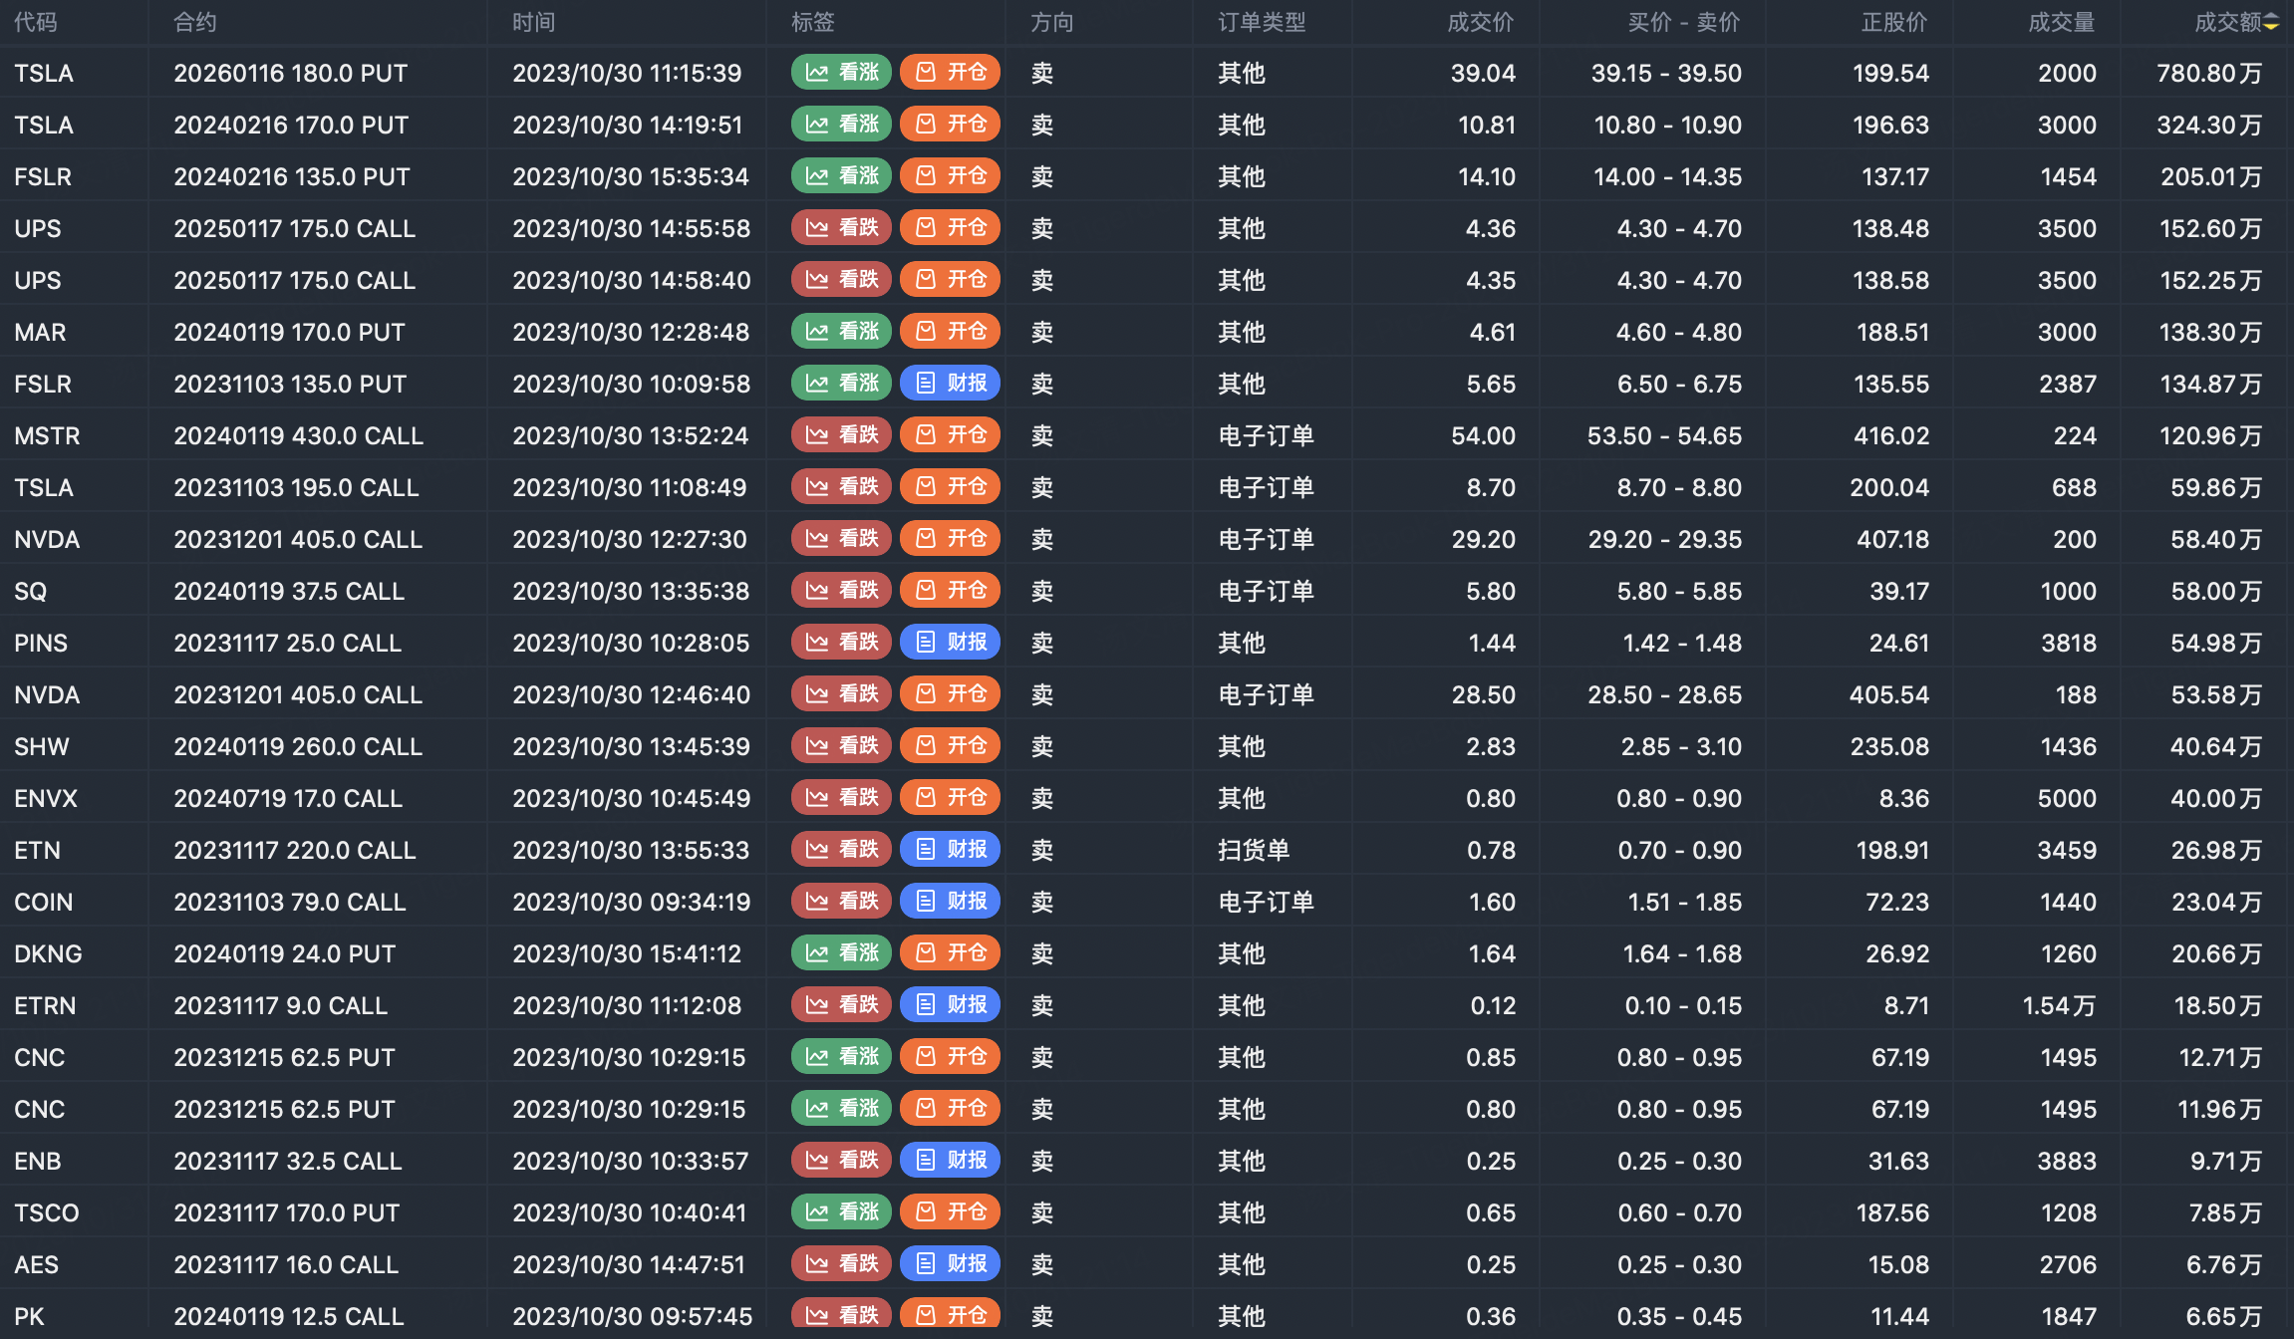Click 财报 tag on PINS row
Image resolution: width=2294 pixels, height=1339 pixels.
(950, 643)
